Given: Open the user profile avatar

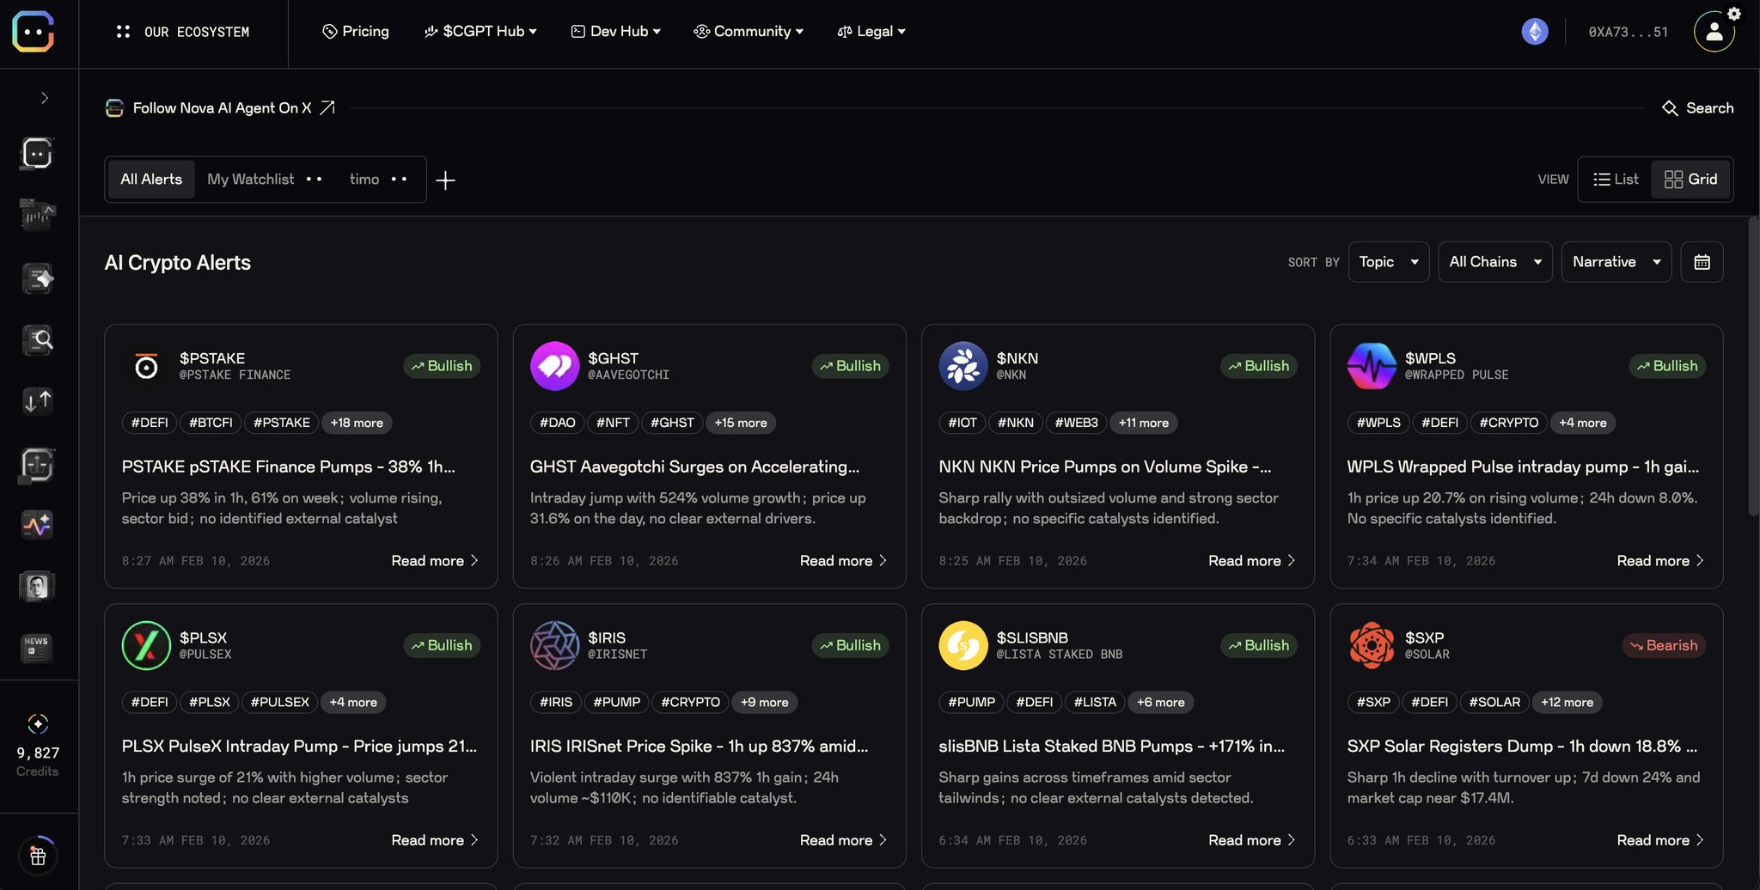Looking at the screenshot, I should pyautogui.click(x=1714, y=32).
